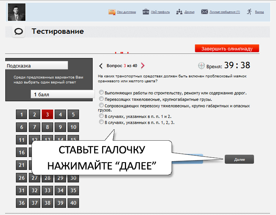This screenshot has height=215, width=276.
Task: Jump to question 35 tile
Action: pyautogui.click(x=73, y=190)
